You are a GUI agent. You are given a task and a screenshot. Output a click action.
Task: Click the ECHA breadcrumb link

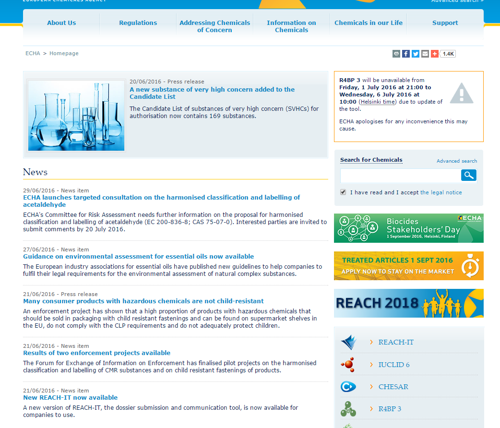33,53
